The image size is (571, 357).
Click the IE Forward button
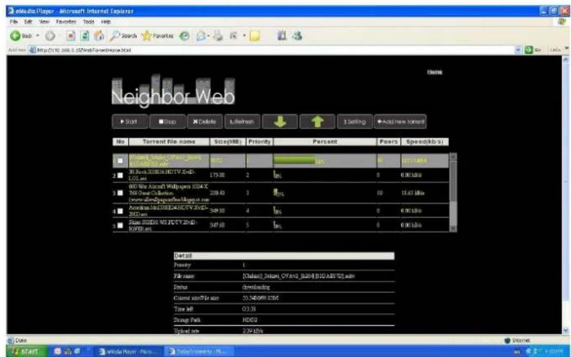pyautogui.click(x=50, y=36)
